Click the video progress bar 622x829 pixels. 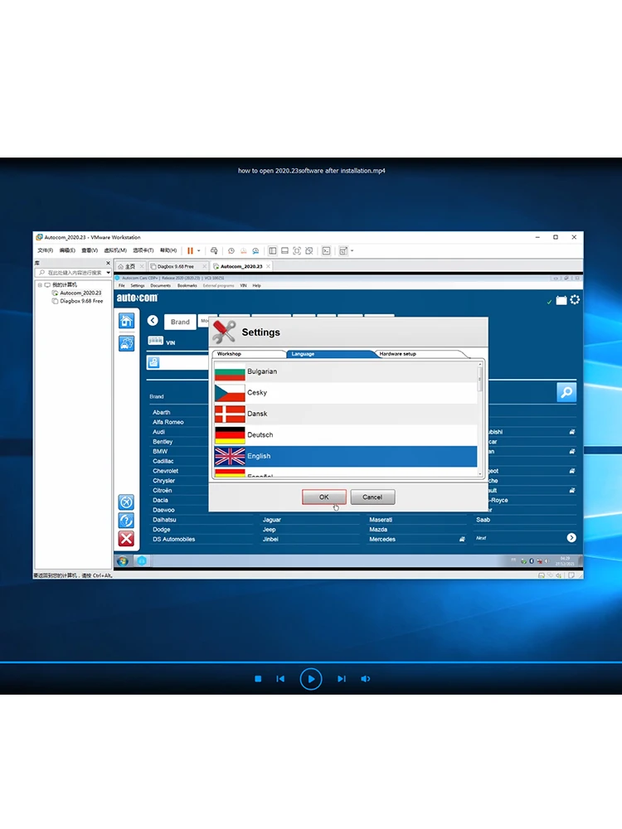[x=311, y=662]
